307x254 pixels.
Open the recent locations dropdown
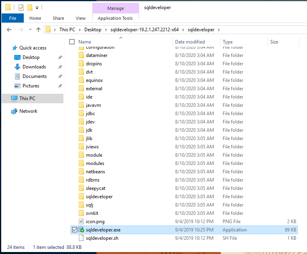pyautogui.click(x=30, y=30)
